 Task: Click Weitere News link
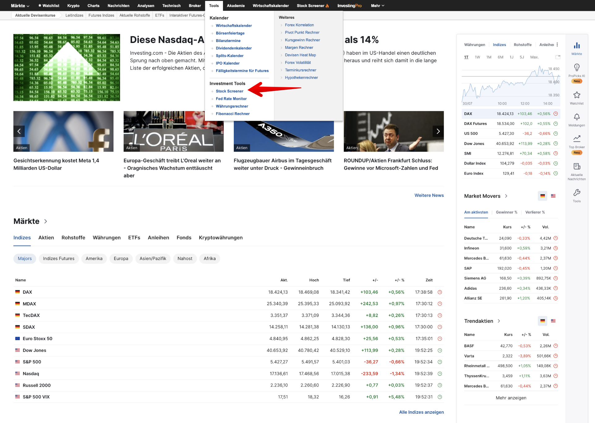tap(429, 195)
